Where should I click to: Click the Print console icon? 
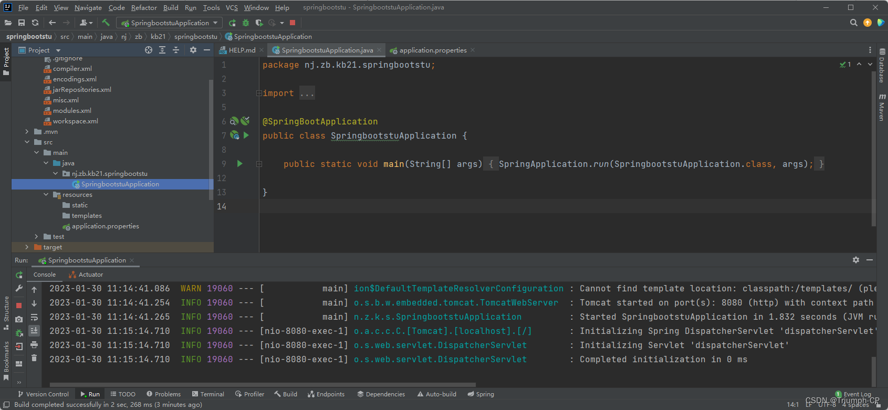click(34, 344)
